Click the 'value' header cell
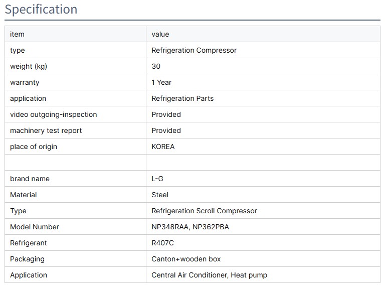The height and width of the screenshot is (287, 386). coord(160,34)
